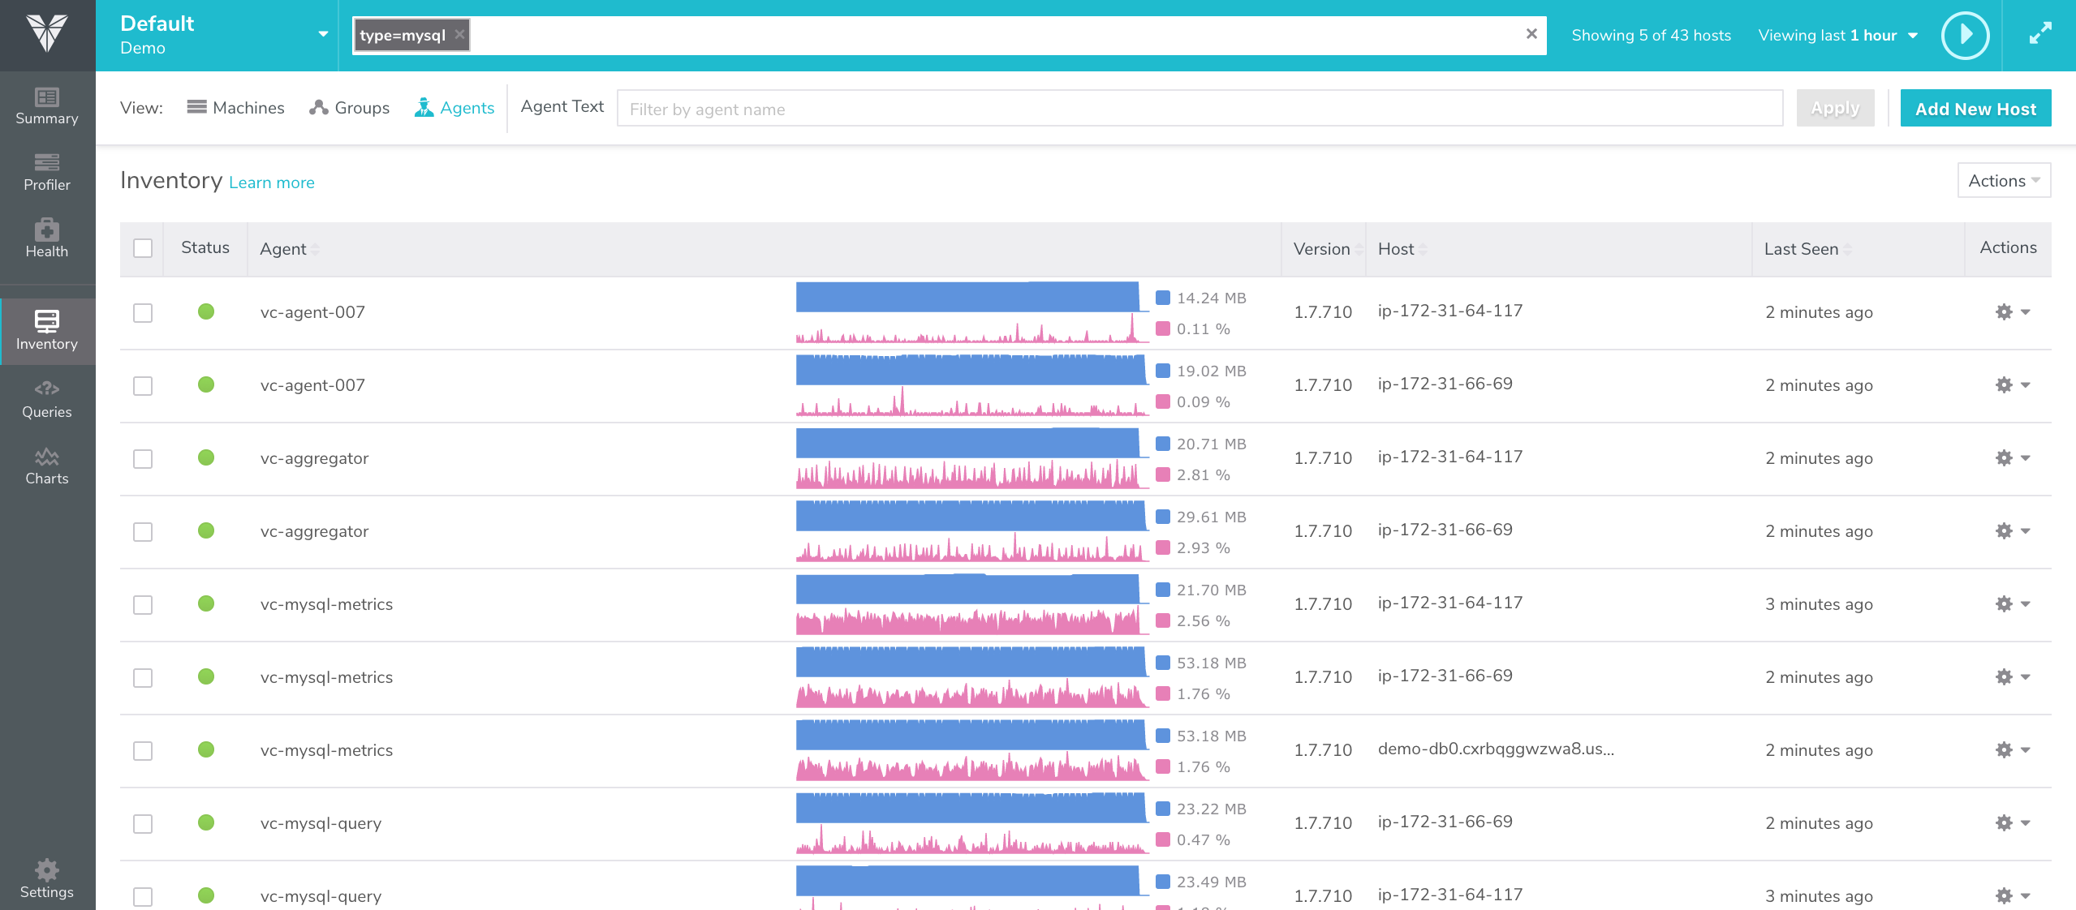Open the Summary sidebar icon
2076x910 pixels.
[47, 106]
